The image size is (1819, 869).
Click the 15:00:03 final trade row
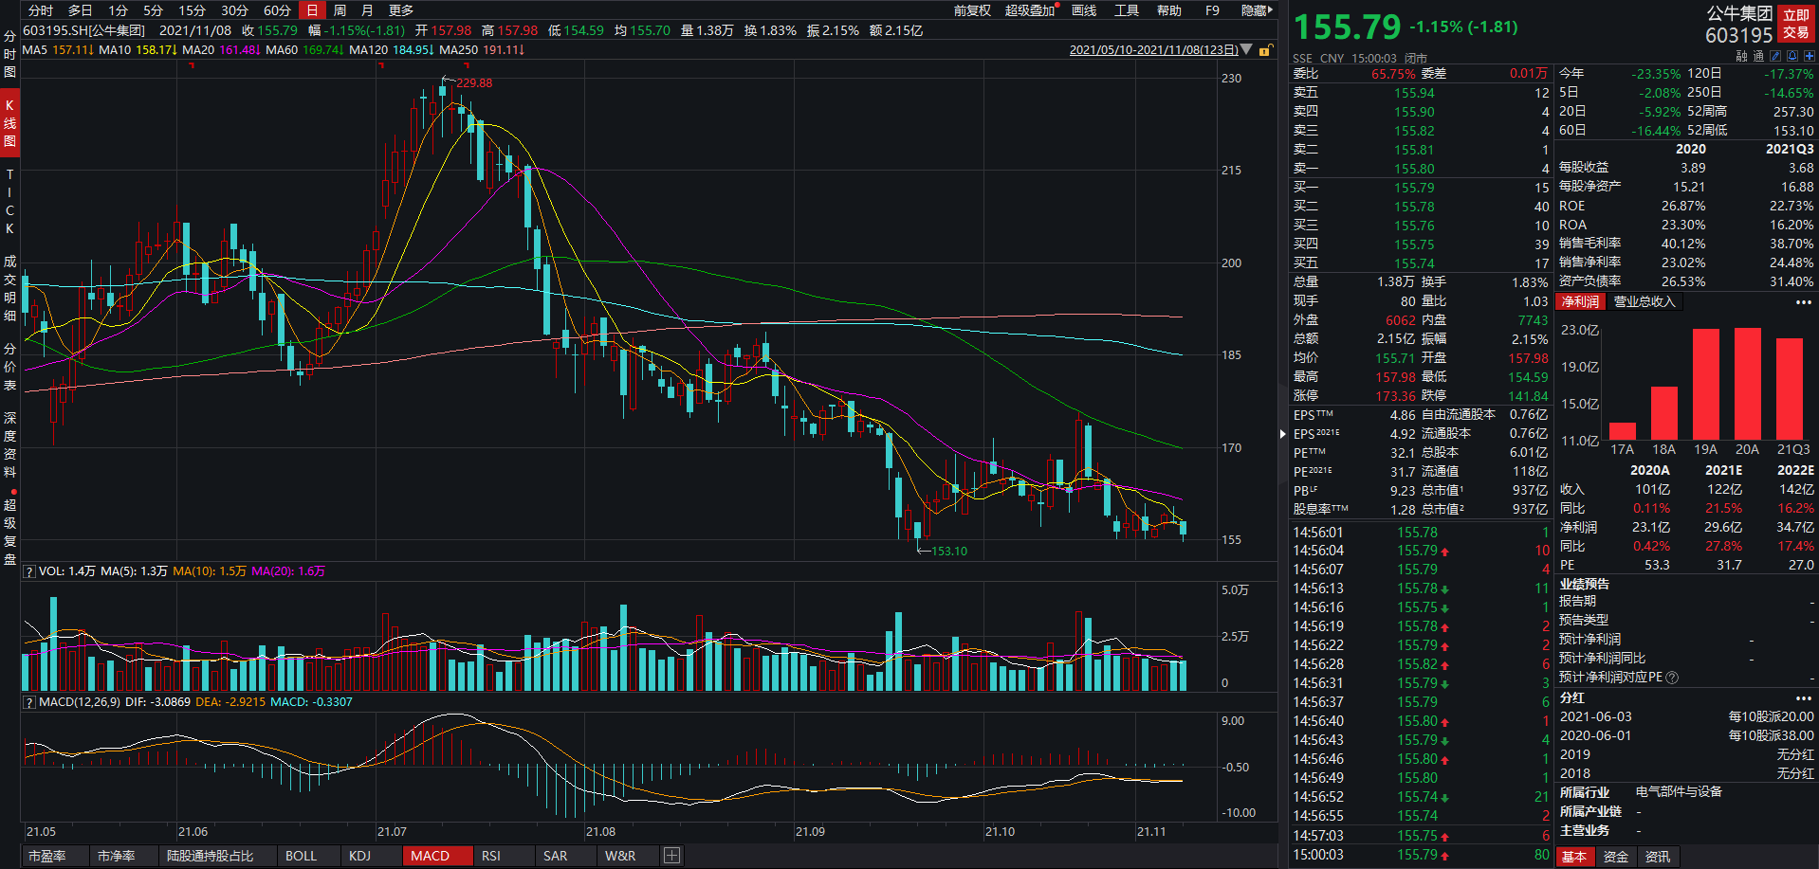click(1422, 854)
